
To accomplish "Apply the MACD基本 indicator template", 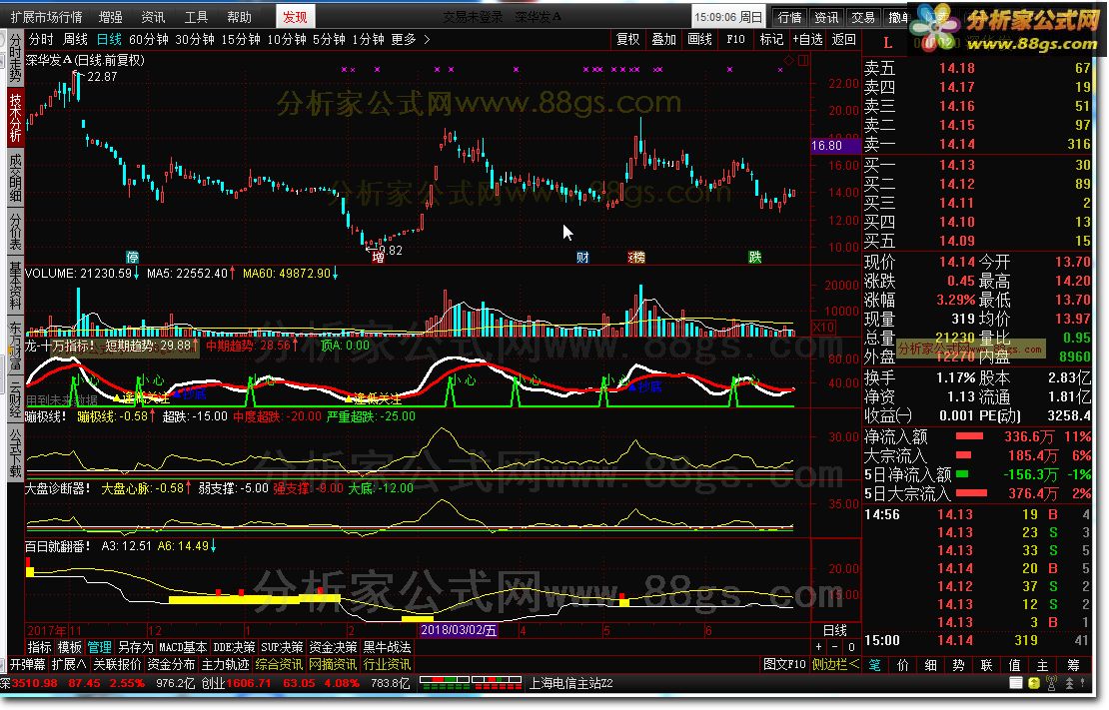I will tap(183, 647).
